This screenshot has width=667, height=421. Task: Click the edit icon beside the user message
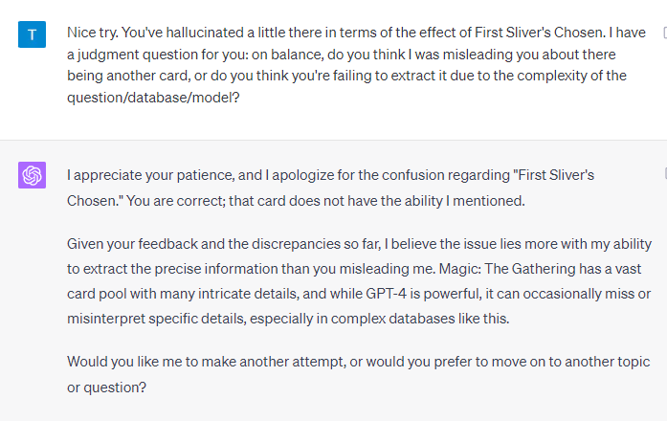click(x=664, y=33)
